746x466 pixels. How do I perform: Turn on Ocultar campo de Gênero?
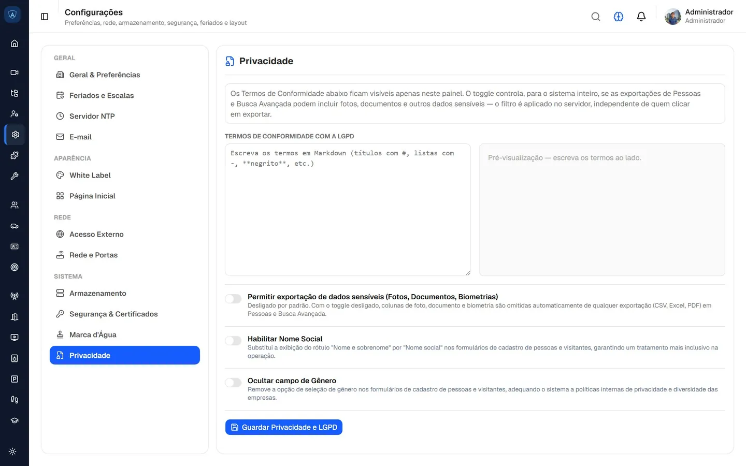click(233, 383)
